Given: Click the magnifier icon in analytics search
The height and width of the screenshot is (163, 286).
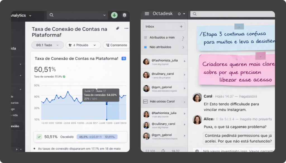Looking at the screenshot, I should click(52, 15).
